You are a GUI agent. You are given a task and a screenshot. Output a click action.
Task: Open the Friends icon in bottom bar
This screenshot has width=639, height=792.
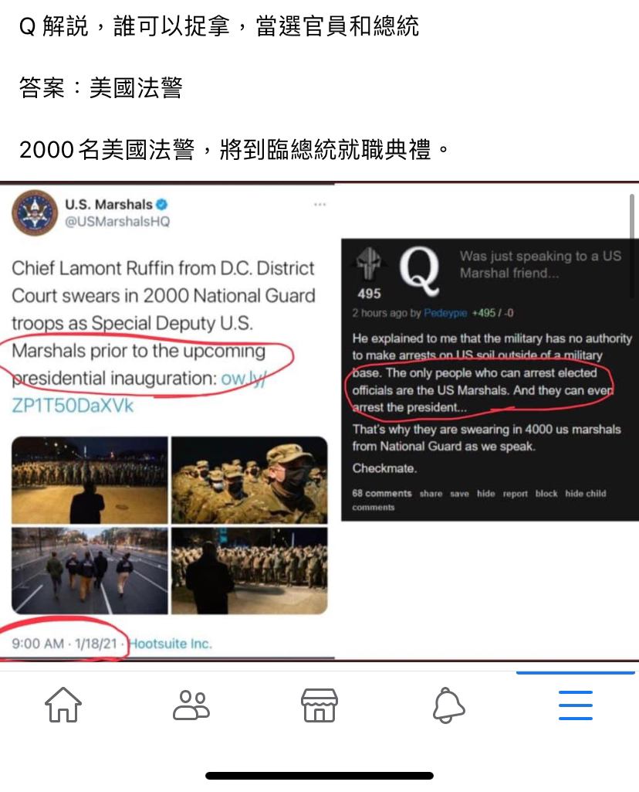(191, 705)
